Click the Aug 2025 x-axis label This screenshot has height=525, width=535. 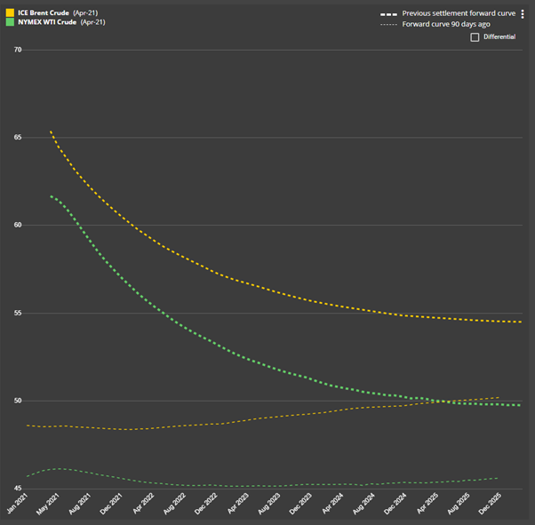459,504
